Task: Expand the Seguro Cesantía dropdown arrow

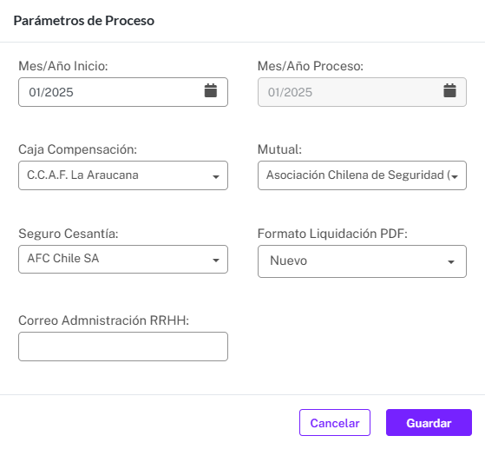Action: point(215,261)
